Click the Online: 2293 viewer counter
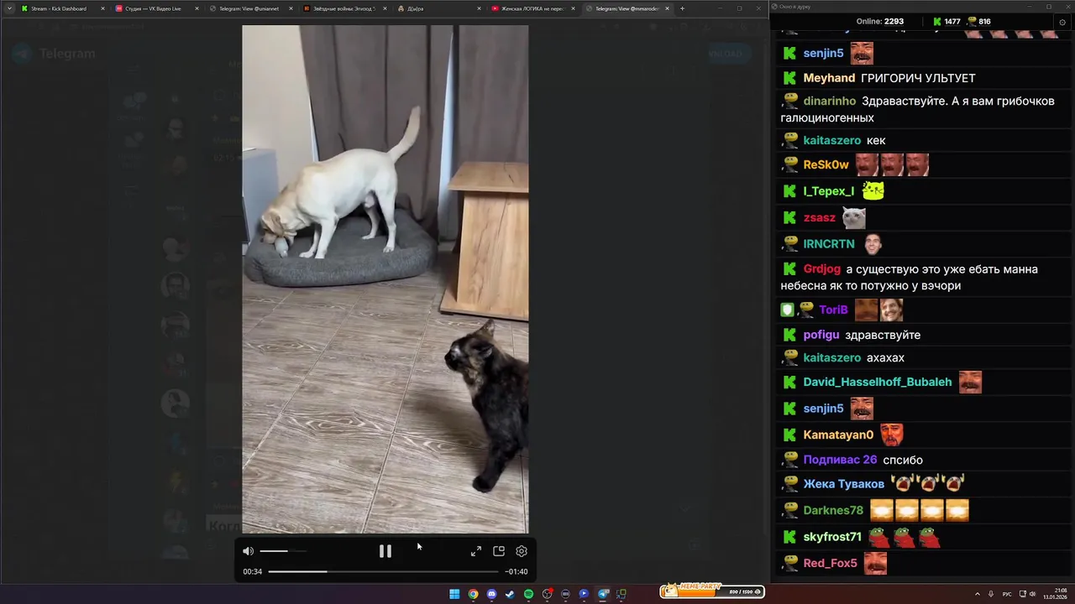1075x604 pixels. (x=880, y=22)
